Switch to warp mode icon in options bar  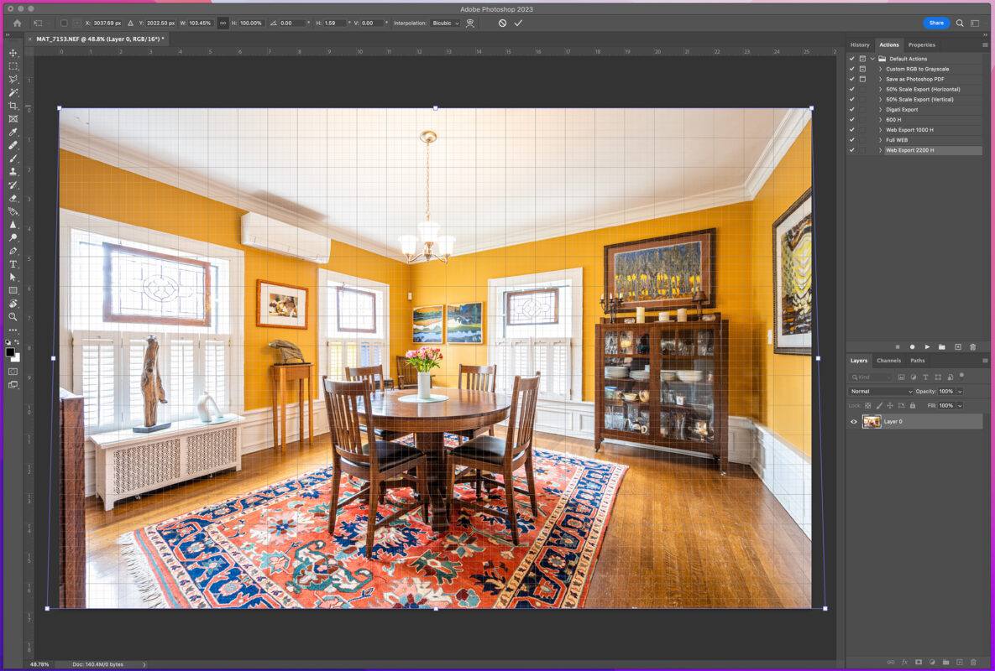(470, 23)
